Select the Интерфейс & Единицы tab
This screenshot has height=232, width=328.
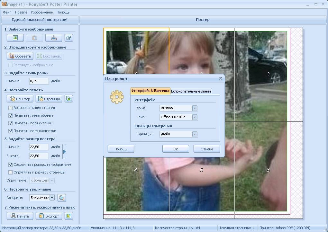[150, 91]
